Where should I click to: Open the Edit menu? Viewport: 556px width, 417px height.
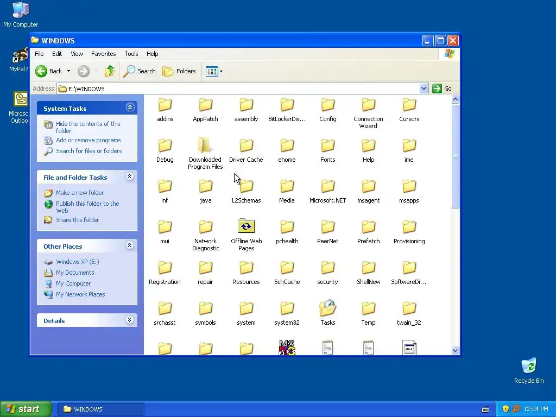[x=56, y=54]
